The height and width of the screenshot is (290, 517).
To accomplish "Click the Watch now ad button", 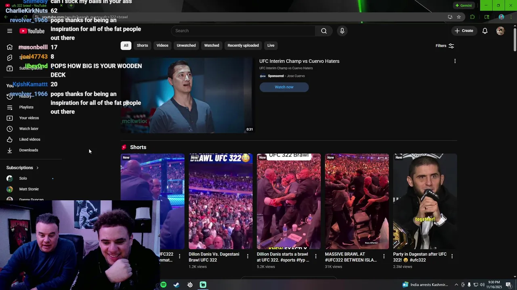I will click(284, 87).
